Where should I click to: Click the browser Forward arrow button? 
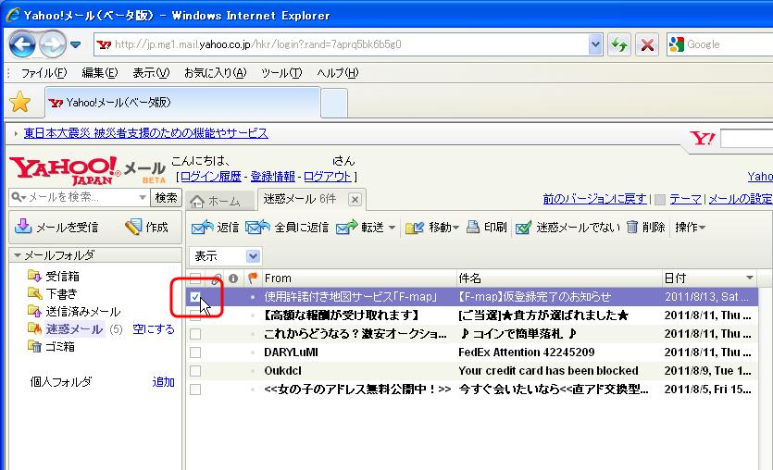pos(52,44)
